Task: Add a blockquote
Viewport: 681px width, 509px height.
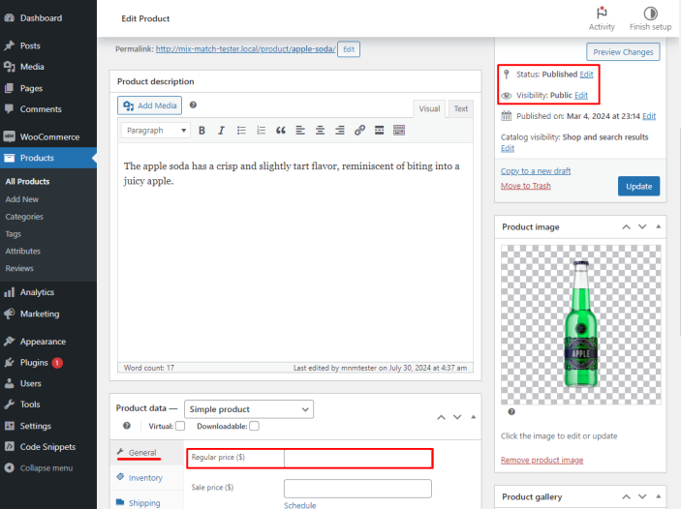Action: click(x=281, y=131)
